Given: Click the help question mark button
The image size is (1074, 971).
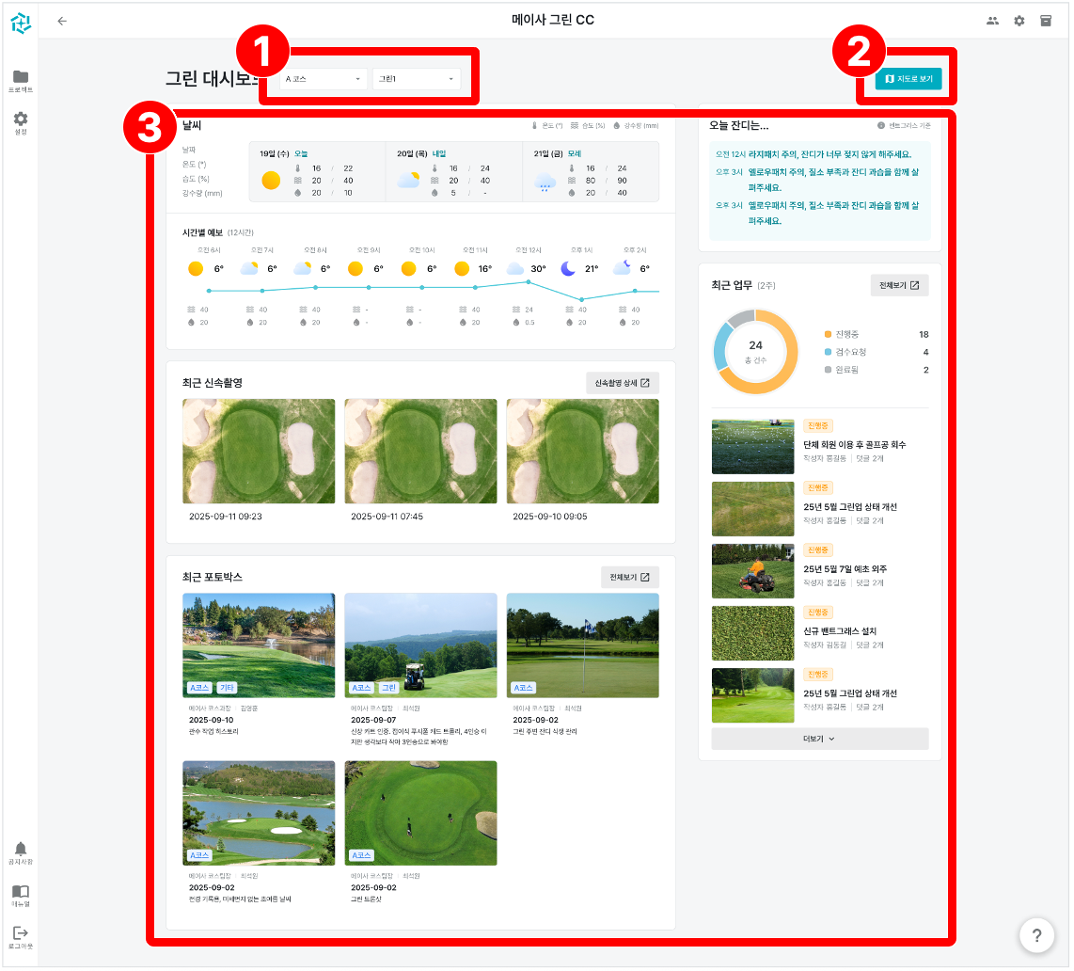Looking at the screenshot, I should pyautogui.click(x=1036, y=935).
